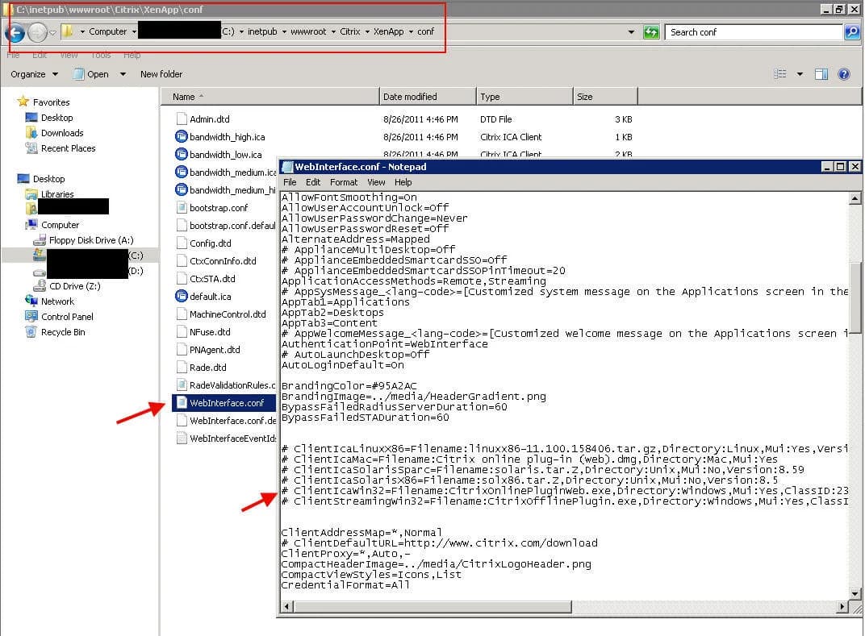Select the CtxConnInfo.dtd file

pos(223,260)
